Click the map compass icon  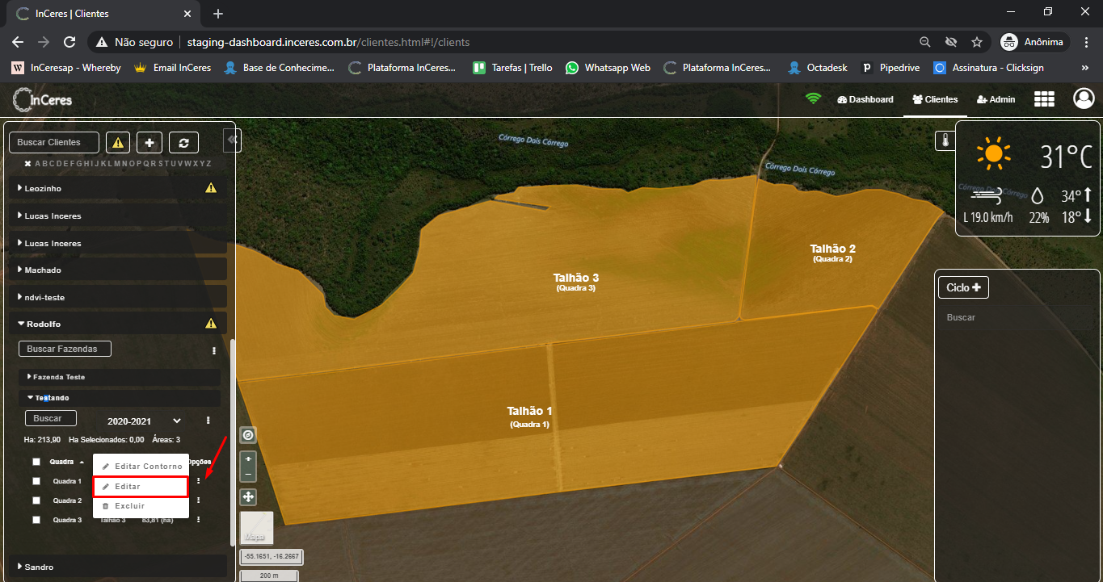pos(248,435)
